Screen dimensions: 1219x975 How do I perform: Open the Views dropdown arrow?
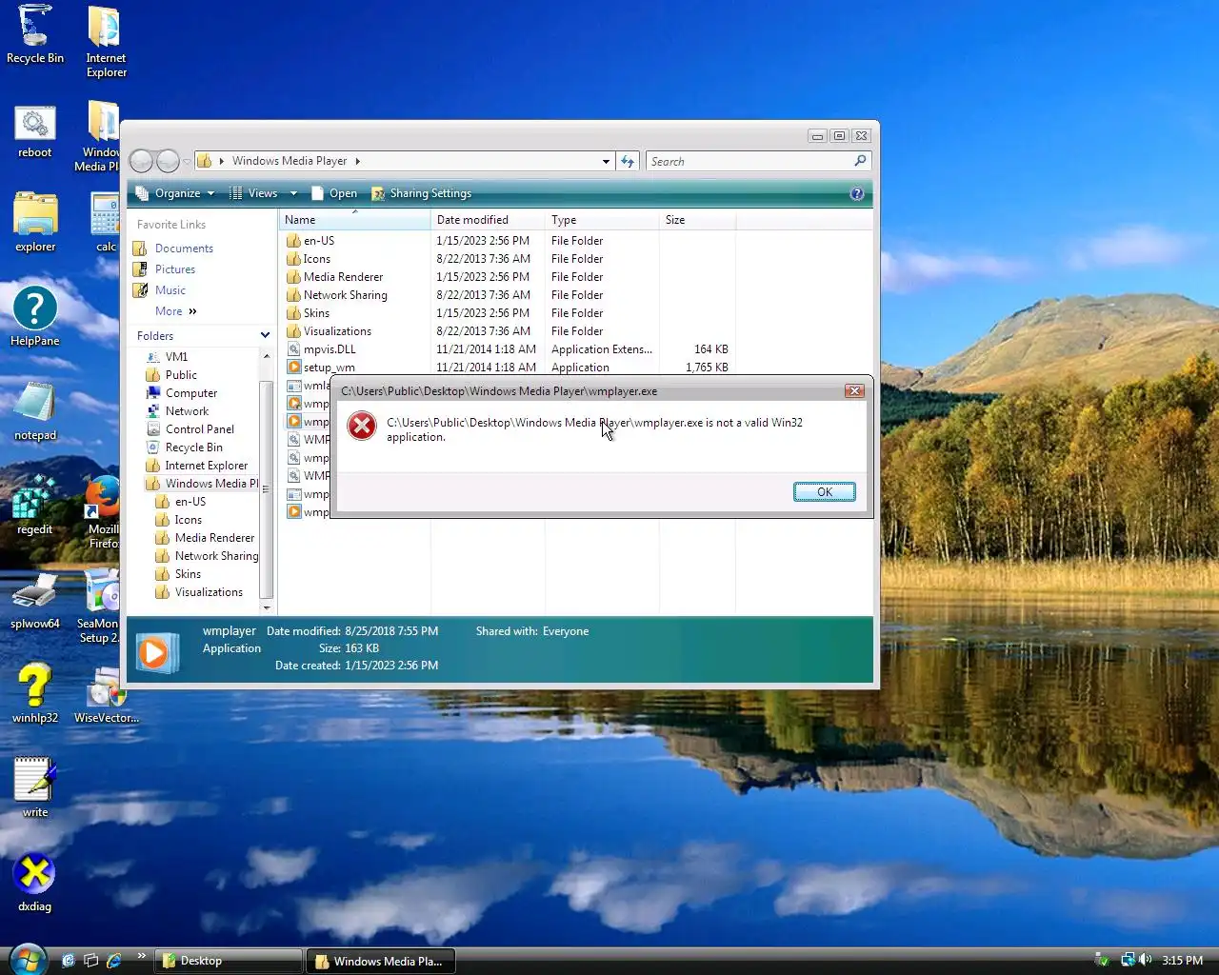click(293, 193)
